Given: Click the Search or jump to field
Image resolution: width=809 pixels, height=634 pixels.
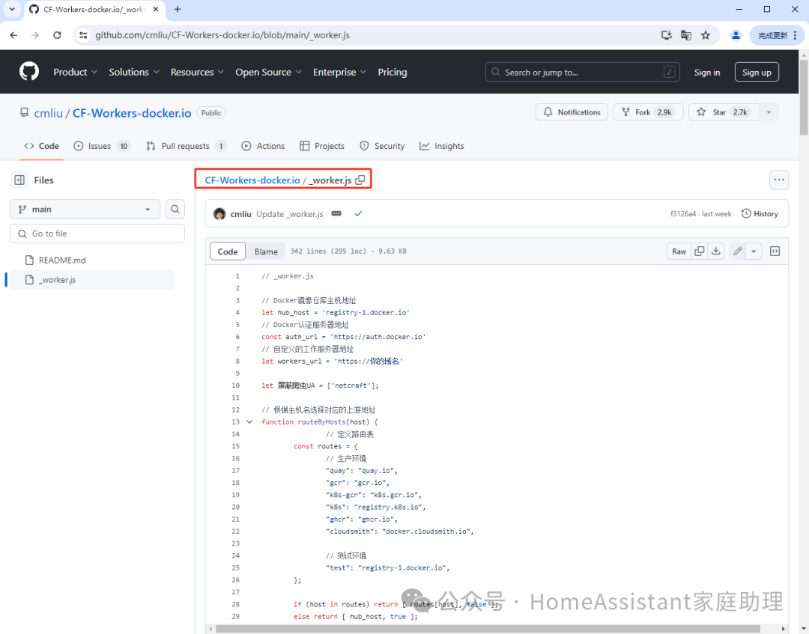Looking at the screenshot, I should (583, 72).
